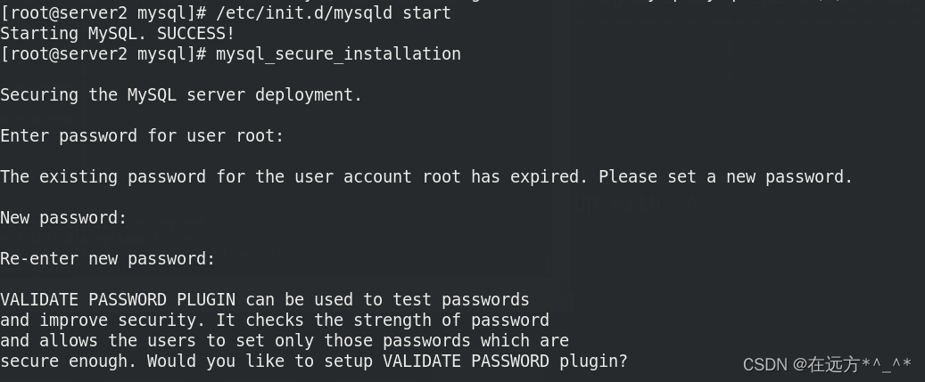This screenshot has height=382, width=925.
Task: Click the words 'Please set a new password.'
Action: click(725, 177)
